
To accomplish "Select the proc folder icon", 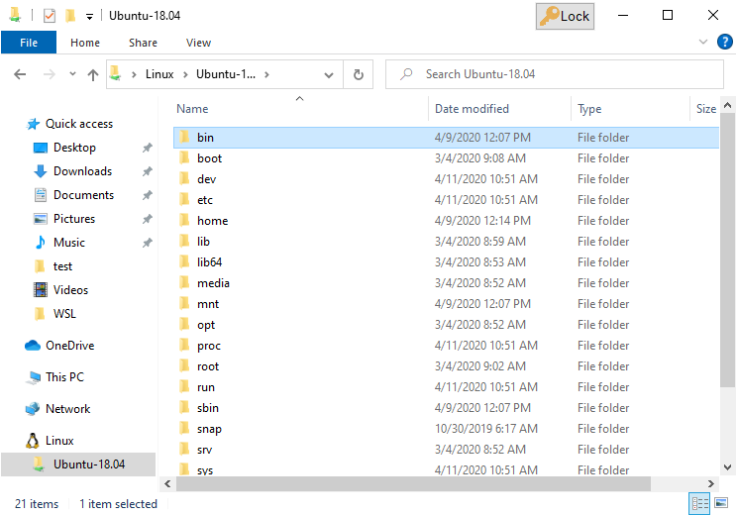I will (184, 346).
